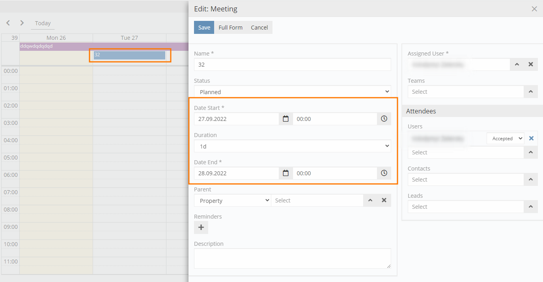Open calendar picker for Date Start
This screenshot has height=282, width=543.
coord(286,119)
